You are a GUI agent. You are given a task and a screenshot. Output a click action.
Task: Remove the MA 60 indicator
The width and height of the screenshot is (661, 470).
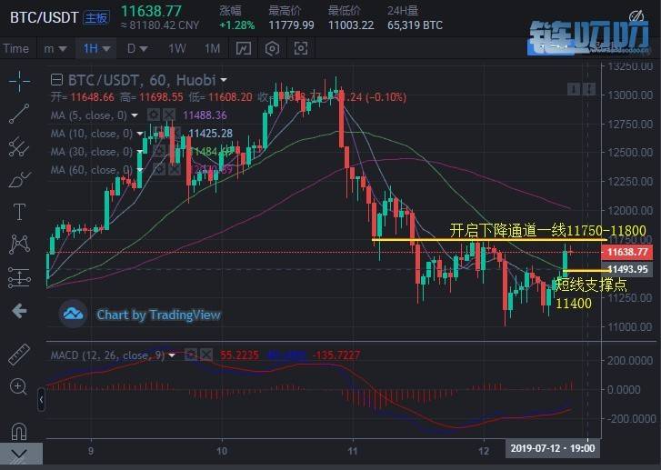click(x=174, y=169)
